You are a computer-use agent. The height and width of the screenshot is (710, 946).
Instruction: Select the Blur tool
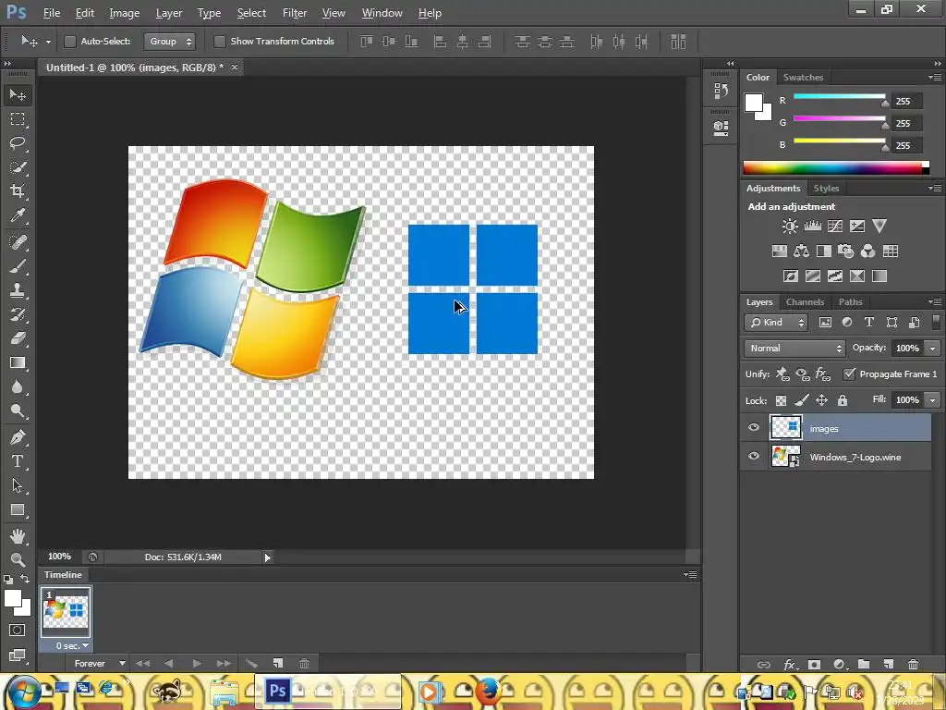18,386
